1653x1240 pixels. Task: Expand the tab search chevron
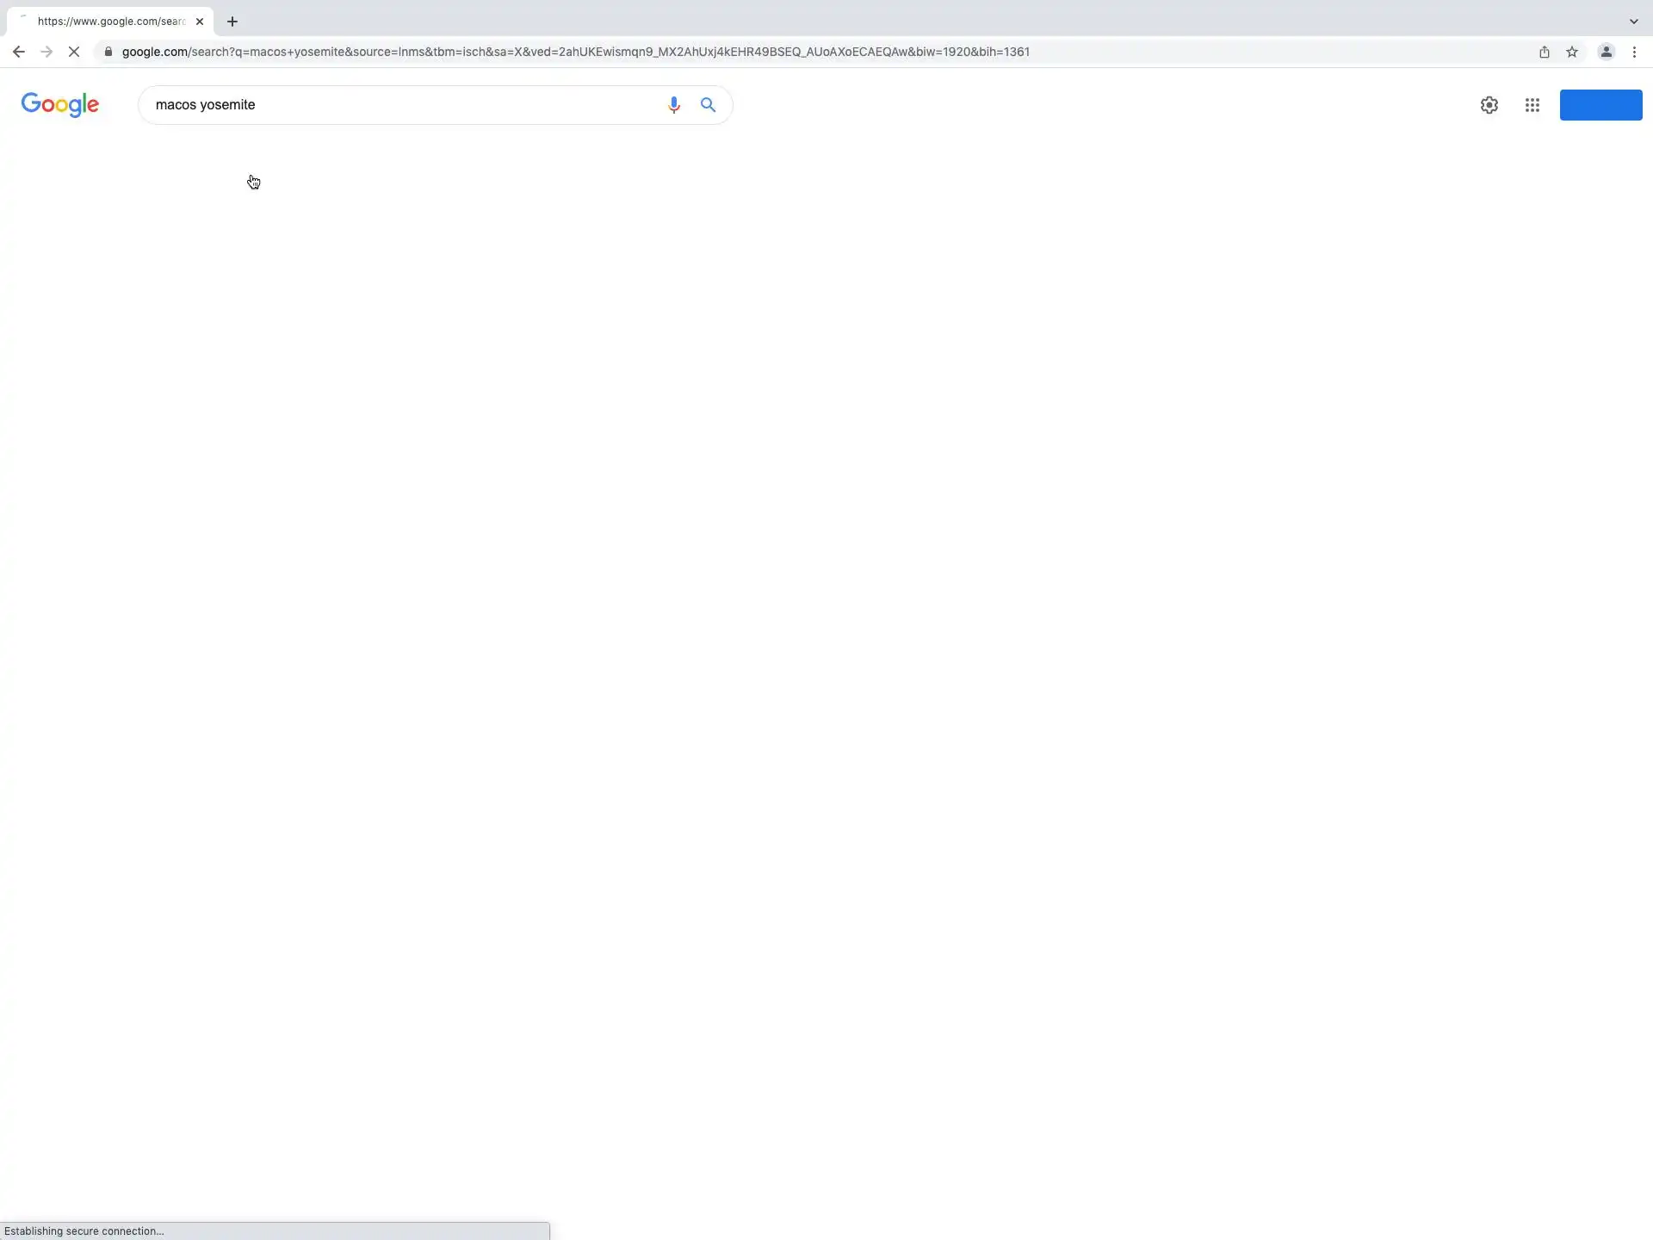pyautogui.click(x=1633, y=22)
